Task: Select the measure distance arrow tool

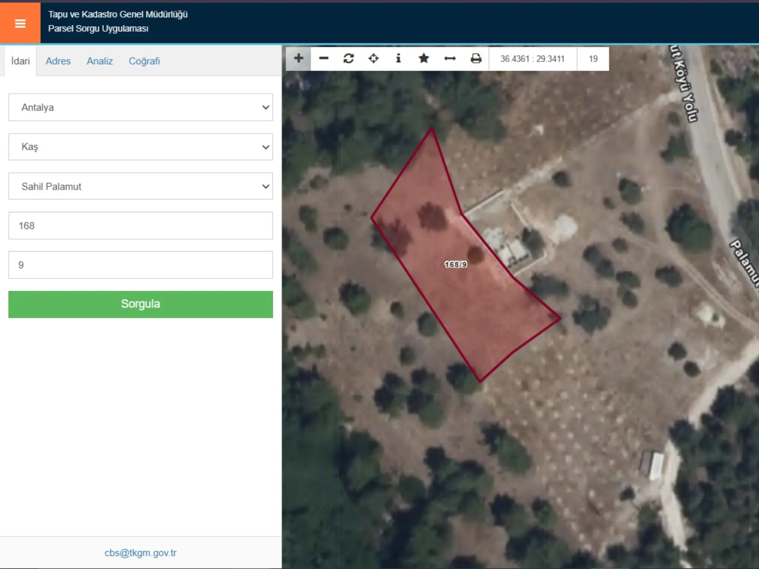Action: tap(450, 58)
